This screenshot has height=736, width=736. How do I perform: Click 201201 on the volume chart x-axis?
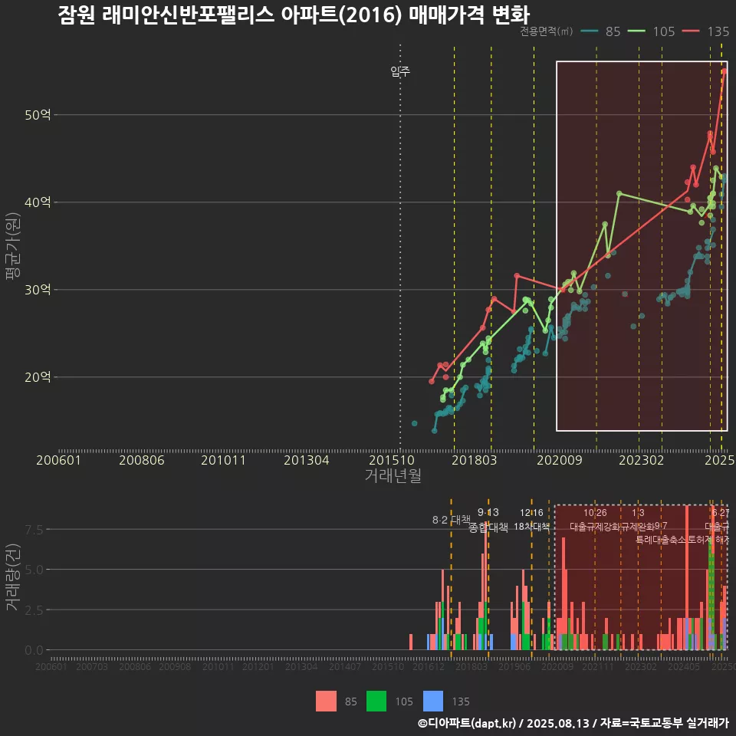[258, 666]
